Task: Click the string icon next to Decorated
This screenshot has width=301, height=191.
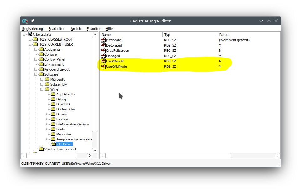Action: pyautogui.click(x=103, y=45)
